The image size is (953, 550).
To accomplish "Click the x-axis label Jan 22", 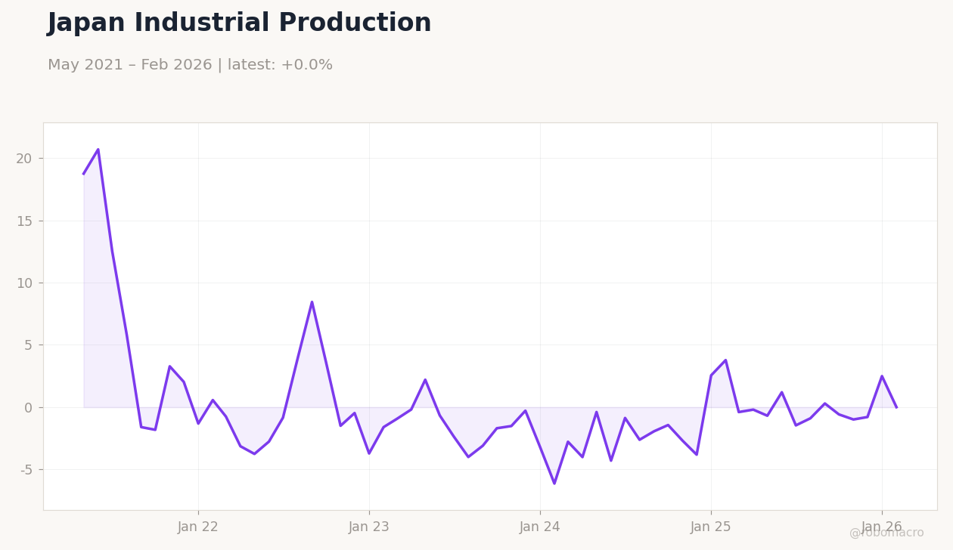I will (198, 527).
